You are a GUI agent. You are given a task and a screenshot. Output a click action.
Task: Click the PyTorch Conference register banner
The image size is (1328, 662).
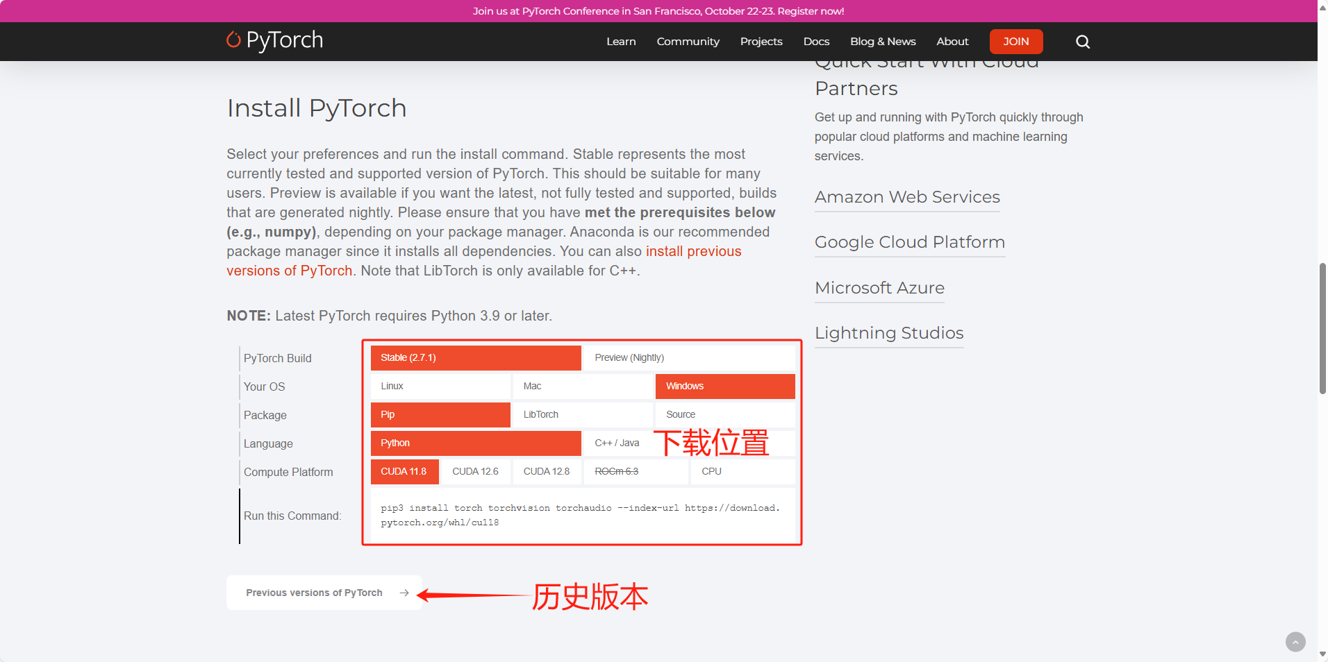[658, 11]
